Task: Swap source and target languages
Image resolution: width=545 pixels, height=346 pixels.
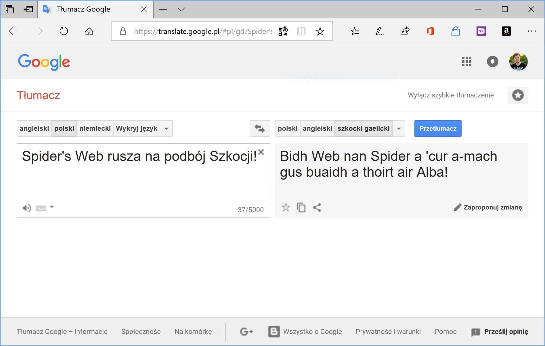Action: click(x=260, y=128)
